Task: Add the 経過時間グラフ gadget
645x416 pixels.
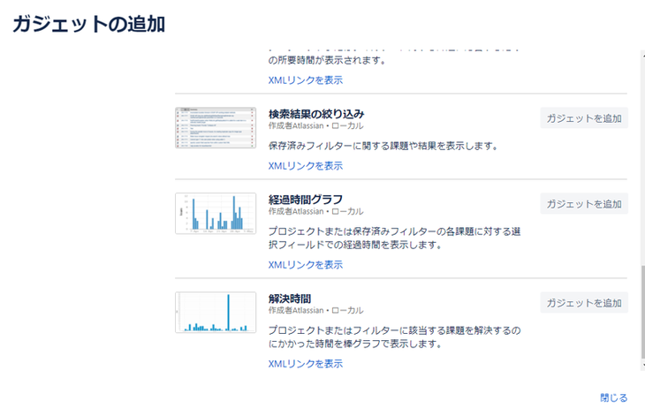Action: pos(584,203)
